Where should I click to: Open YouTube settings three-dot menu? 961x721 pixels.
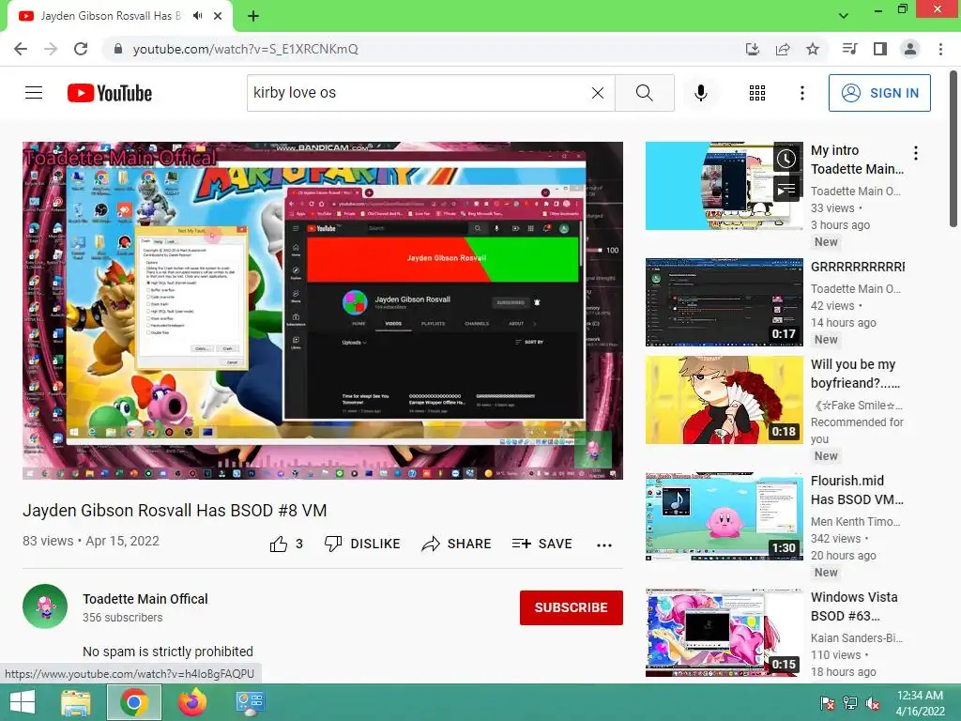801,93
